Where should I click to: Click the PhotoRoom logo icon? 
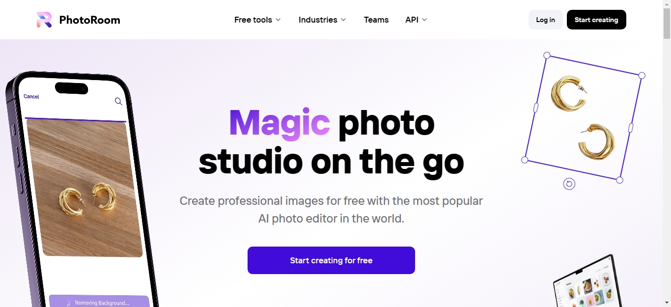point(44,20)
